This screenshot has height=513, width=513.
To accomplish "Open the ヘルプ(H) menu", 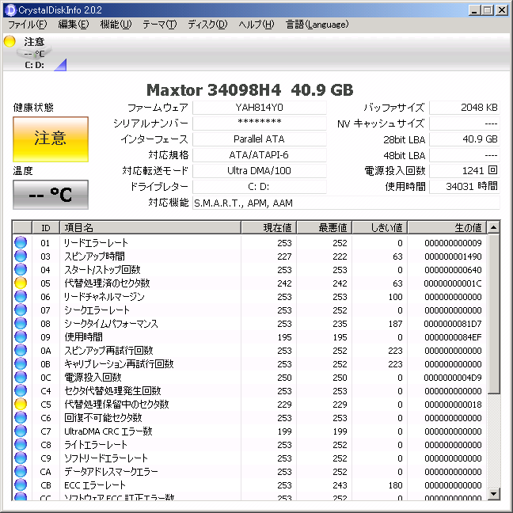I will (256, 25).
